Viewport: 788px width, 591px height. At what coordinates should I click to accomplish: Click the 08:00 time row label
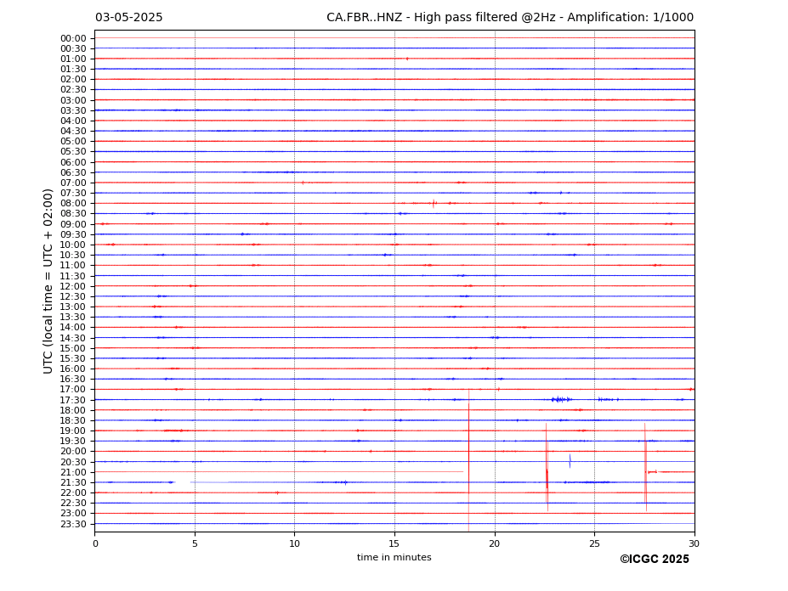coord(73,203)
